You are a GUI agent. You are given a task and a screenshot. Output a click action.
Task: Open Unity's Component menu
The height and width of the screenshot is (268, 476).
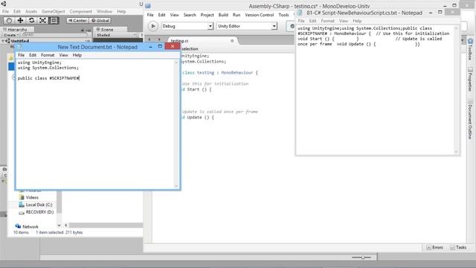[81, 11]
